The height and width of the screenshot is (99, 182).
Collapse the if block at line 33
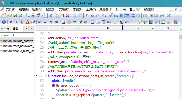46,85
